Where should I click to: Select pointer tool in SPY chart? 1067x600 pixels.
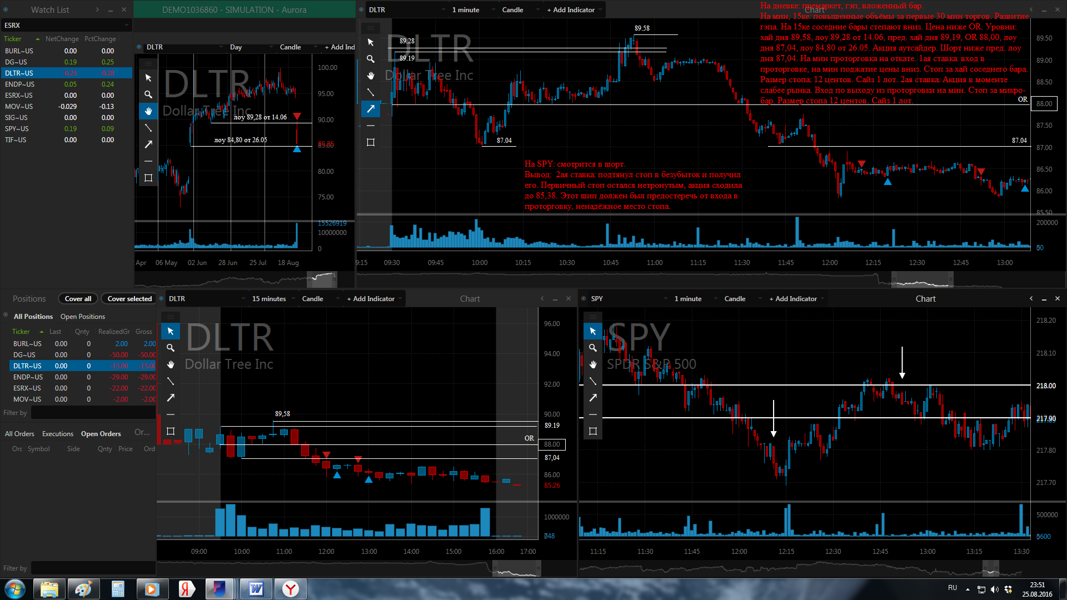[593, 331]
